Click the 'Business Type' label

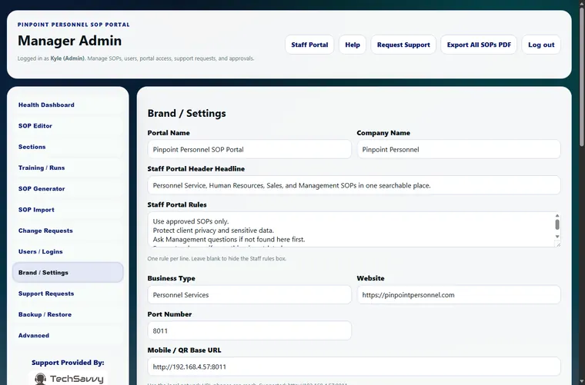[x=171, y=278]
